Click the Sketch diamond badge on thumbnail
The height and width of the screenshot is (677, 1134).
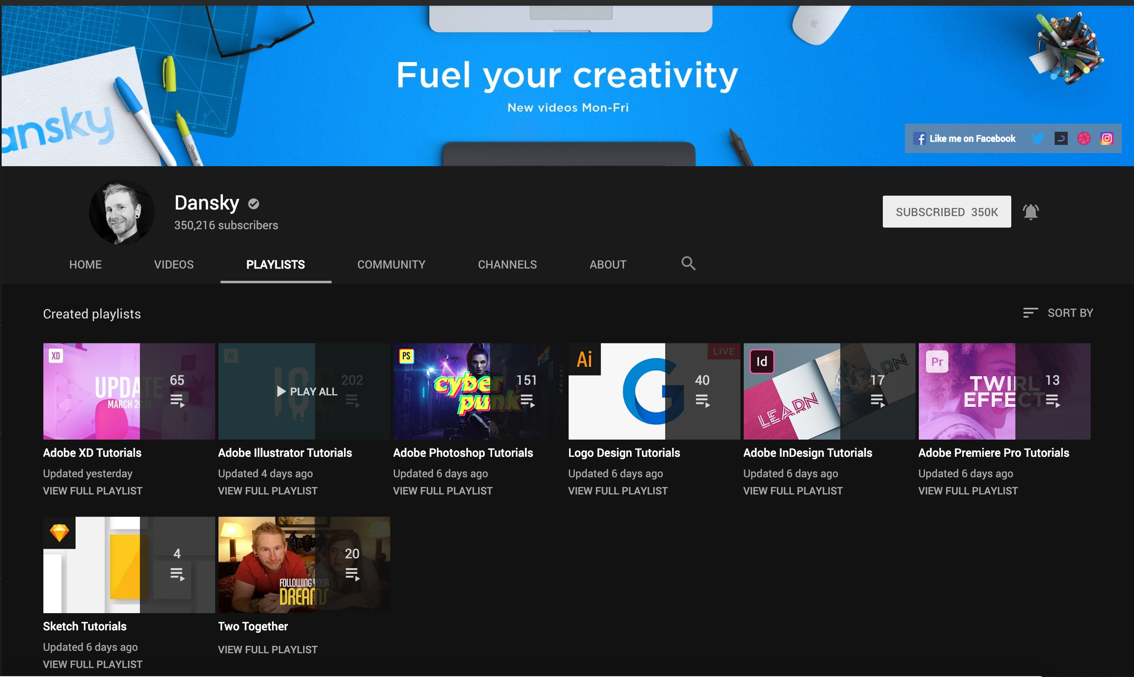[59, 533]
